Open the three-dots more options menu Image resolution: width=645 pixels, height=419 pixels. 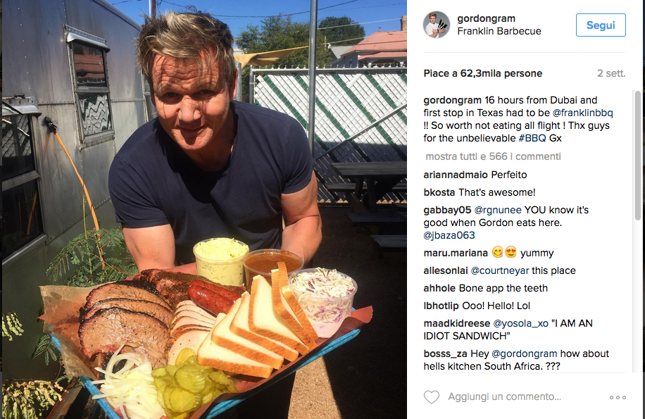coord(618,397)
